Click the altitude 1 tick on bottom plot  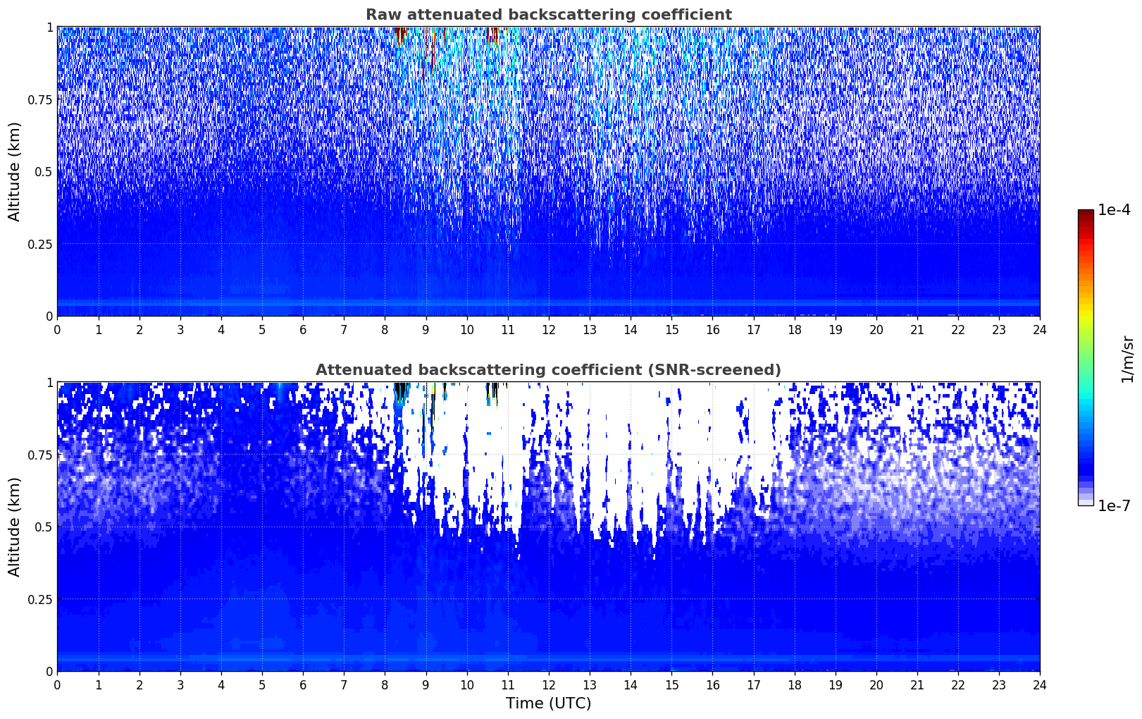[49, 383]
